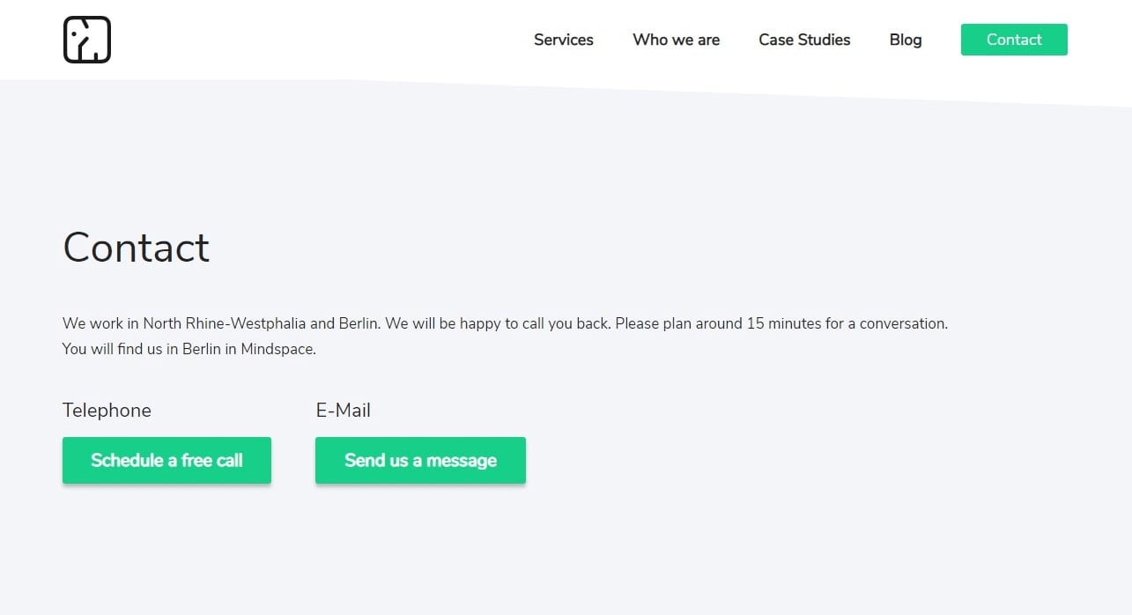Click the Send us a message button
This screenshot has width=1132, height=615.
coord(420,460)
